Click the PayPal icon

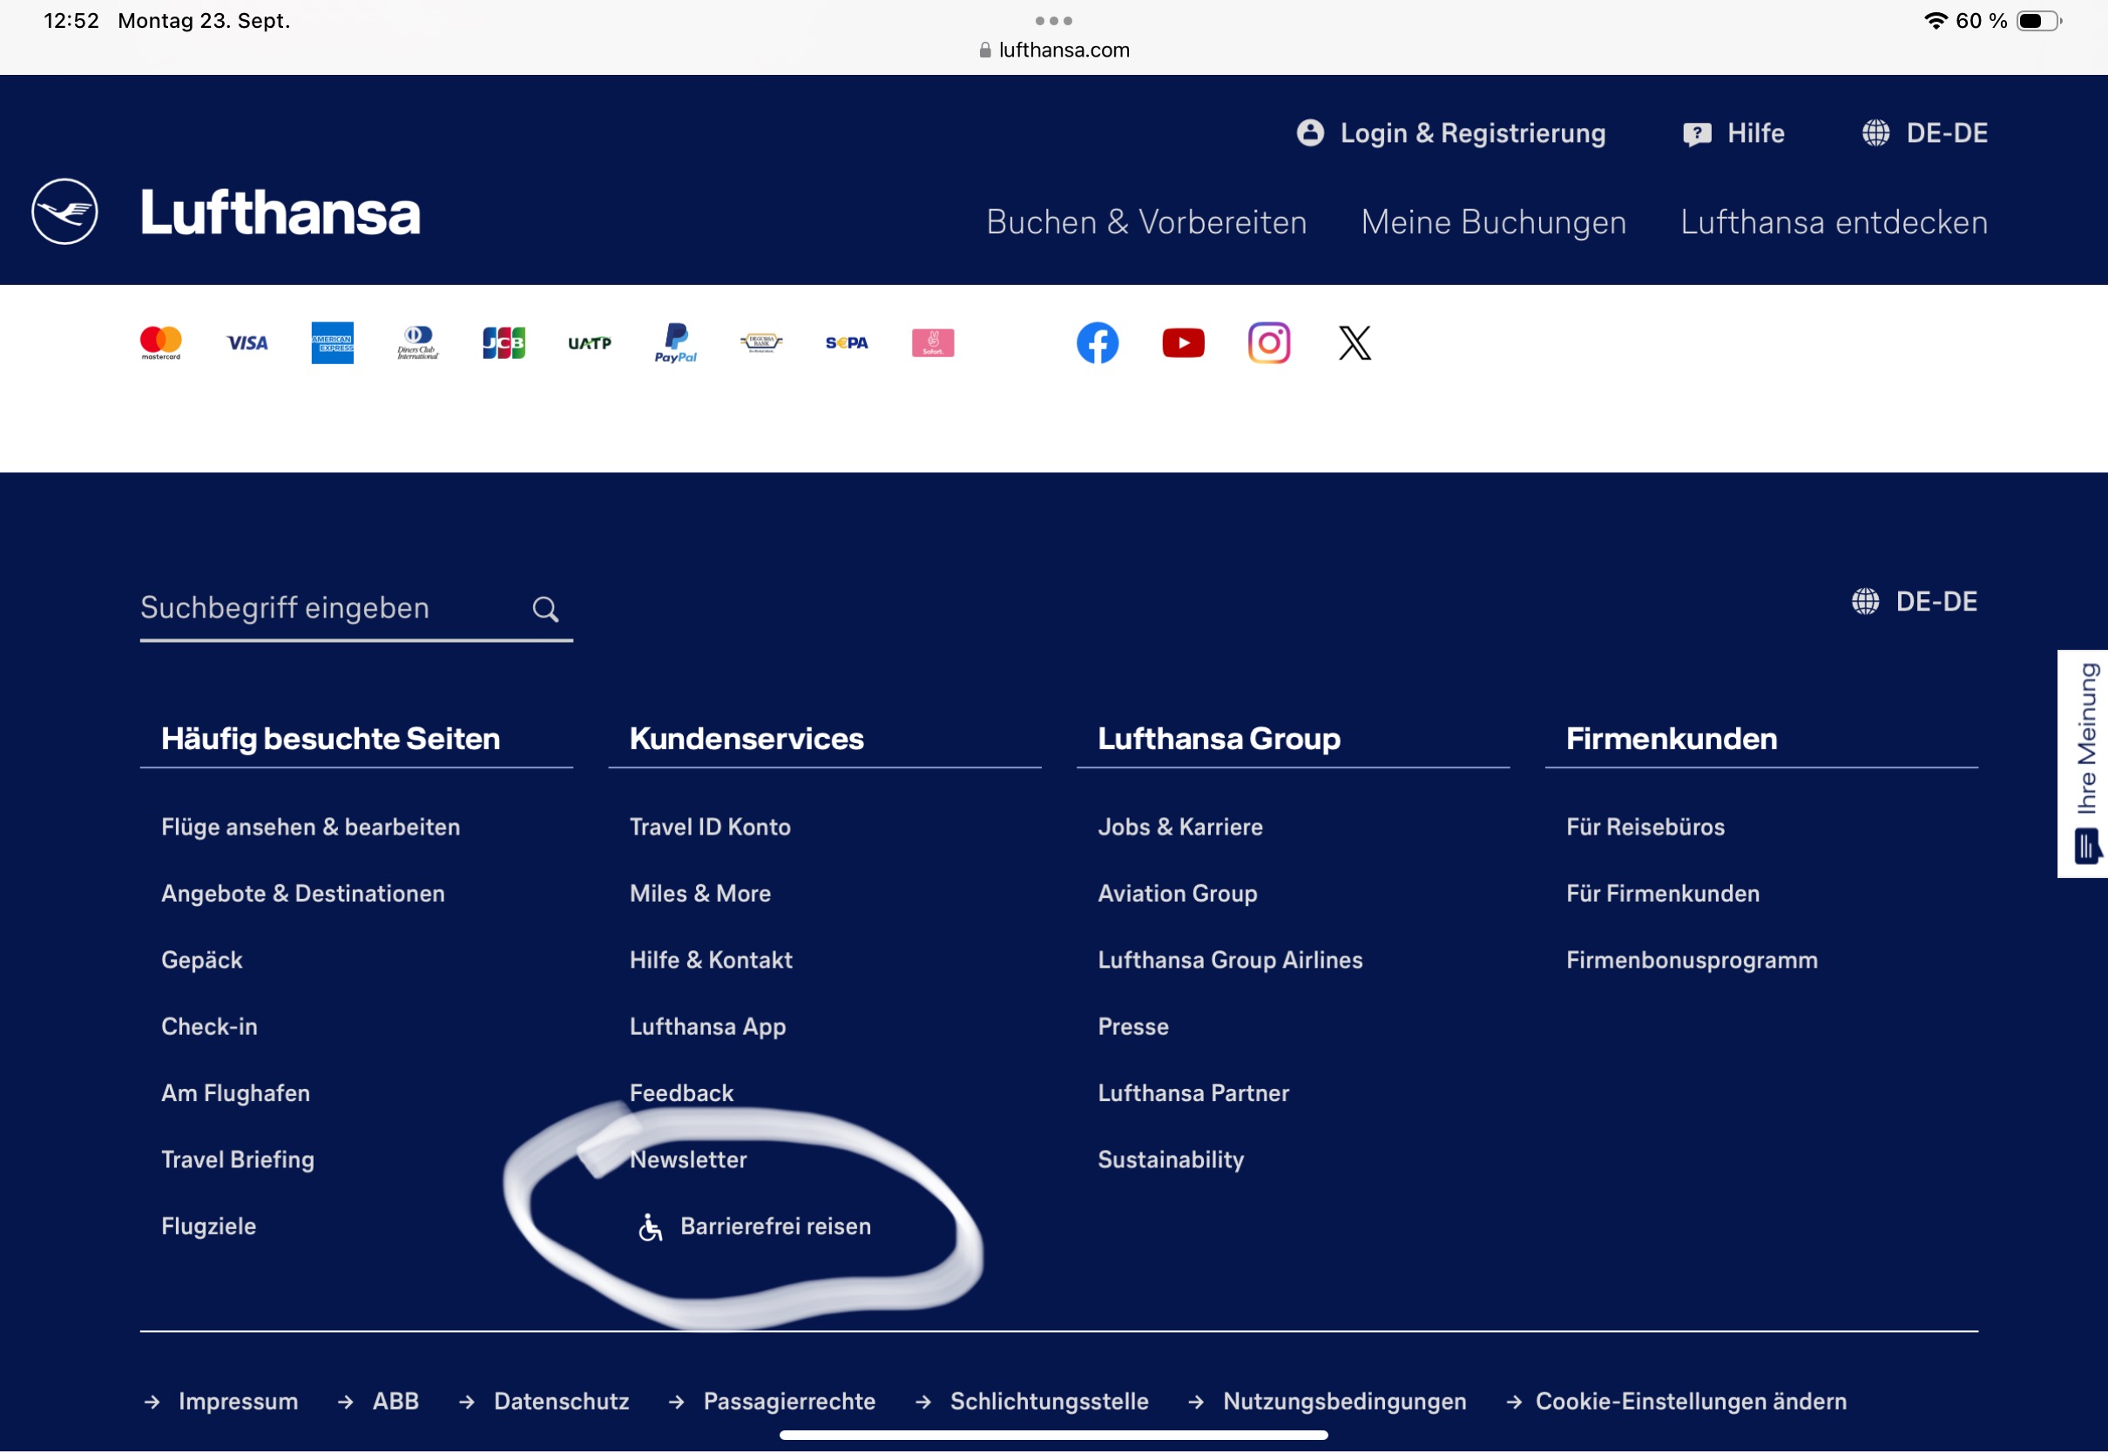coord(675,343)
